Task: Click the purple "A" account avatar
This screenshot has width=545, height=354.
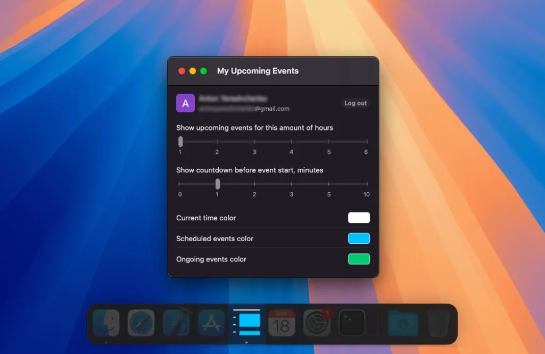Action: coord(185,103)
